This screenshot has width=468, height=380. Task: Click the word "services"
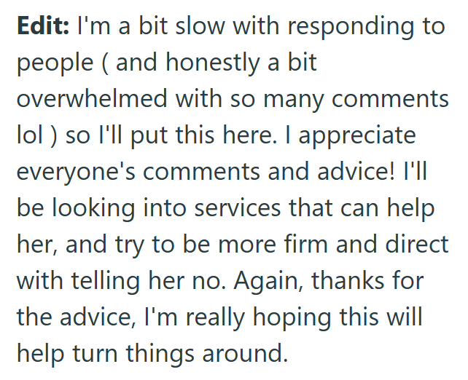click(238, 207)
